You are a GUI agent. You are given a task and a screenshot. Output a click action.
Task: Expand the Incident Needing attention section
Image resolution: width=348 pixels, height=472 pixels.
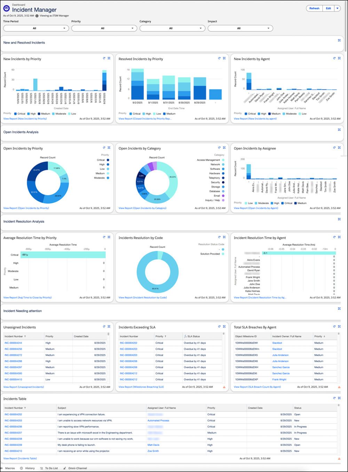pos(339,309)
